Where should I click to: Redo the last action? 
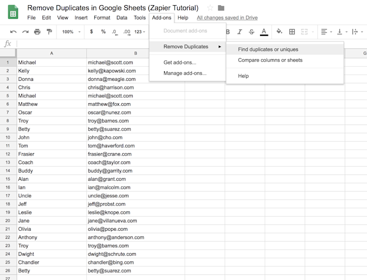click(25, 31)
